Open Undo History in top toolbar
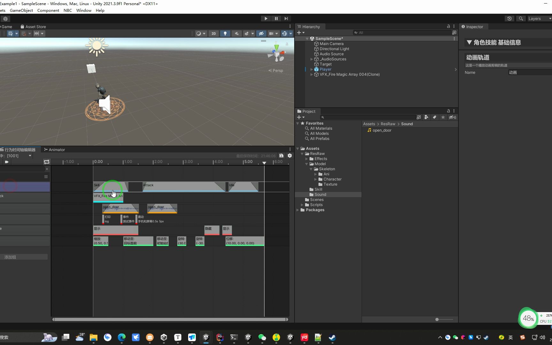This screenshot has width=552, height=345. coord(509,19)
